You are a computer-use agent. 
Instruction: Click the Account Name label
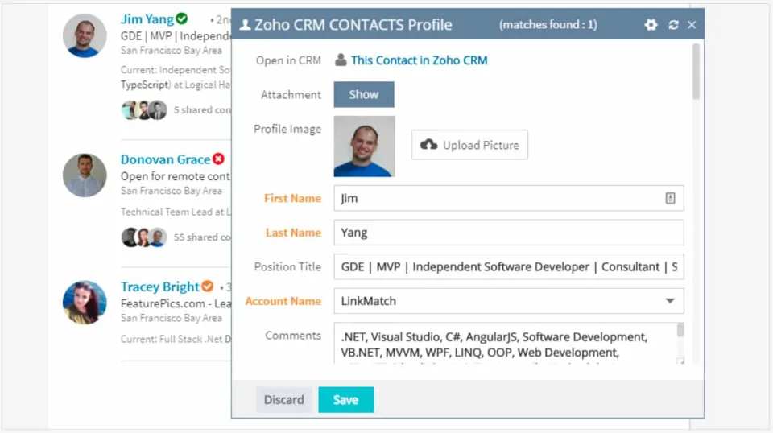pyautogui.click(x=283, y=301)
